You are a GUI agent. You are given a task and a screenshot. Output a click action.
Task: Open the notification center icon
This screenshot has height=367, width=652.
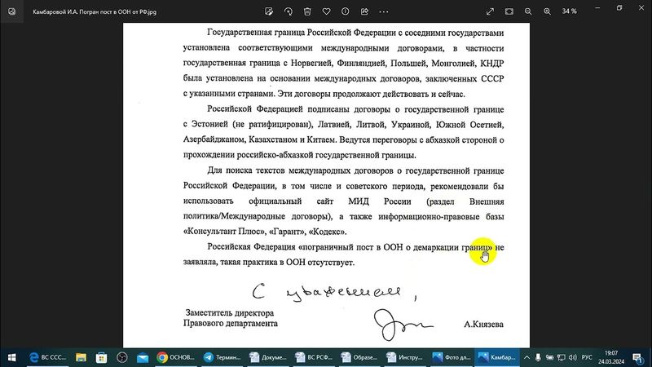point(637,357)
